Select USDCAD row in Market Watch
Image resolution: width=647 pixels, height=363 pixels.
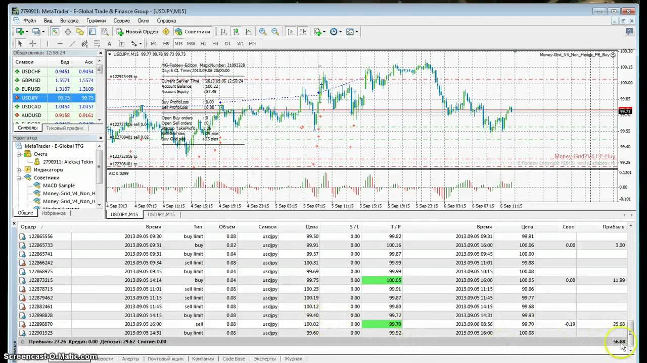point(55,106)
